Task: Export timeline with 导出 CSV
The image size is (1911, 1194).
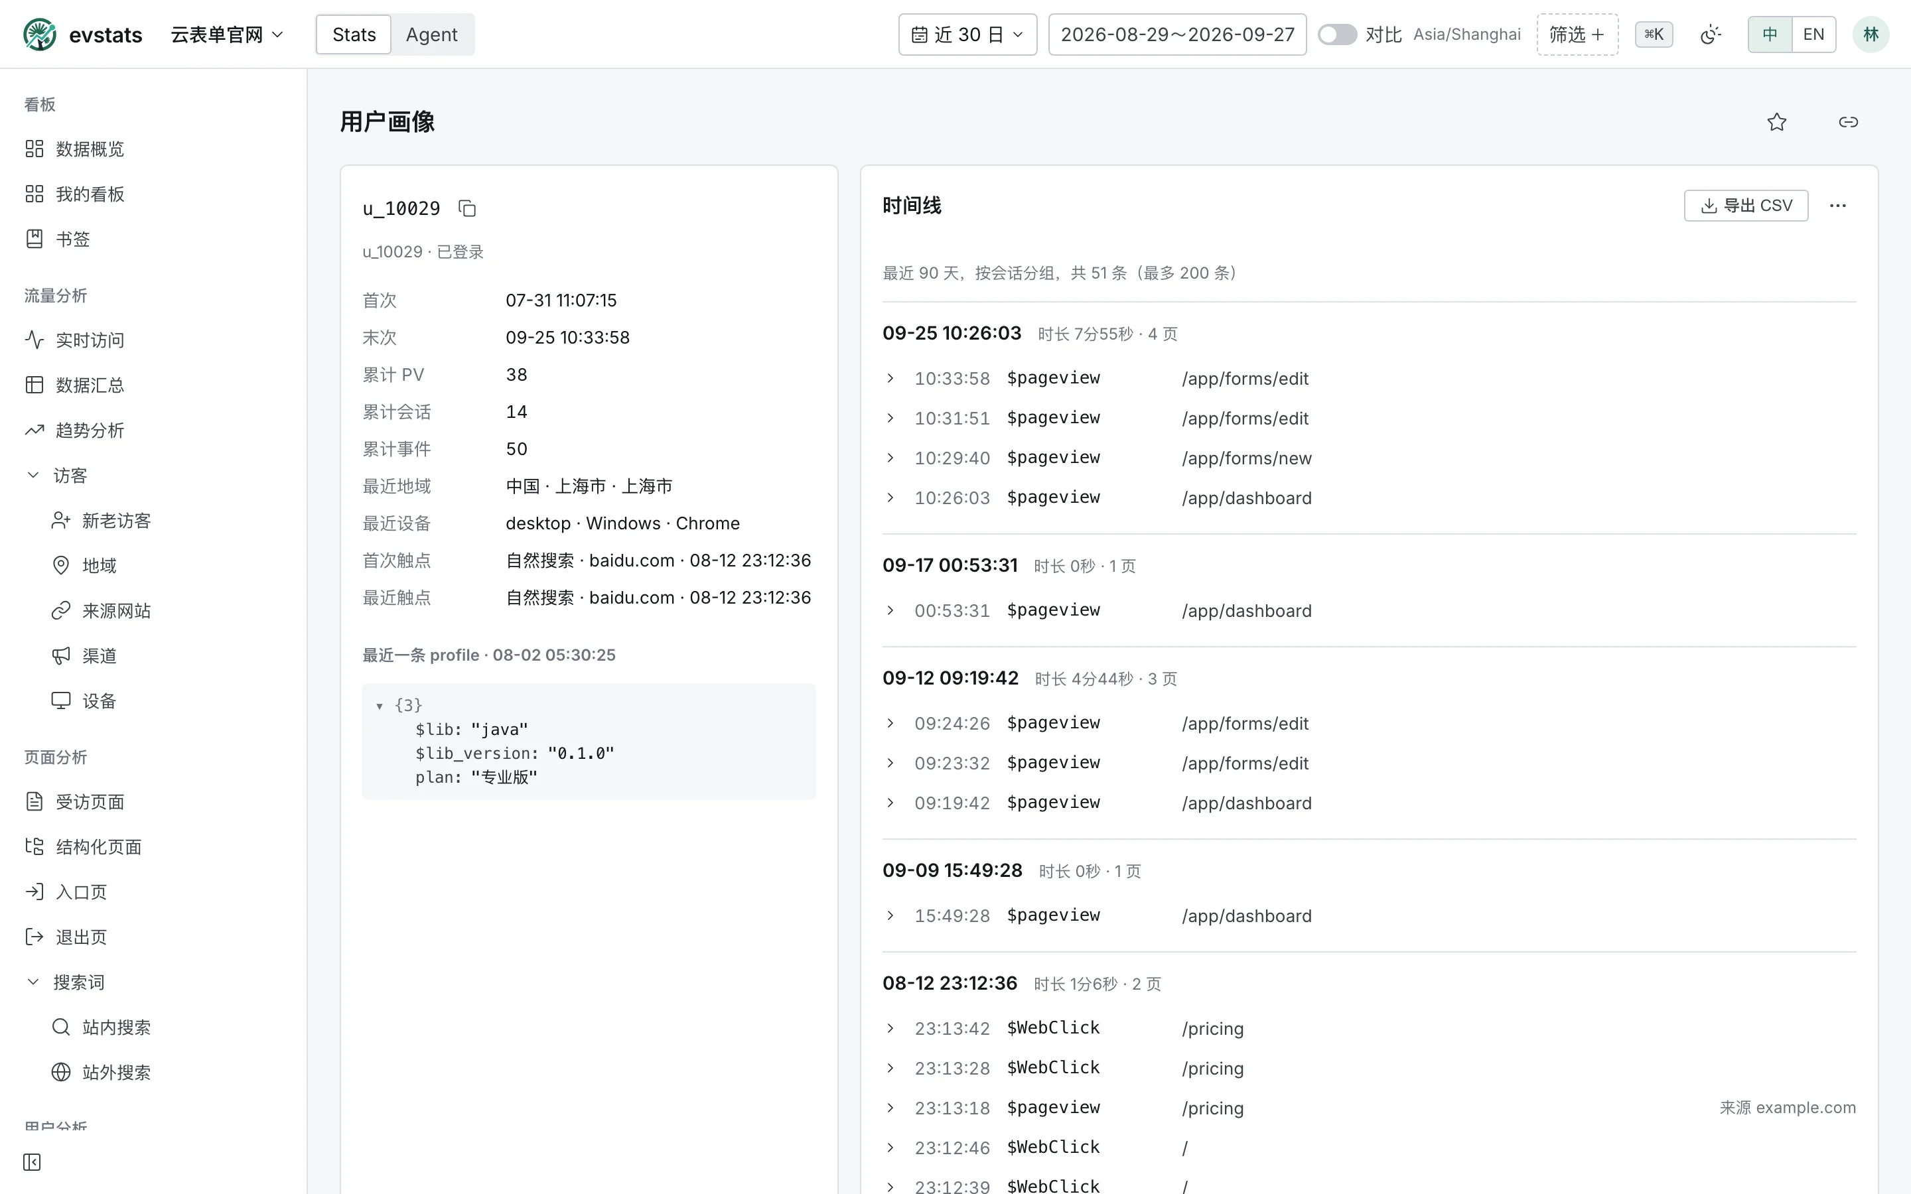Action: pos(1746,206)
